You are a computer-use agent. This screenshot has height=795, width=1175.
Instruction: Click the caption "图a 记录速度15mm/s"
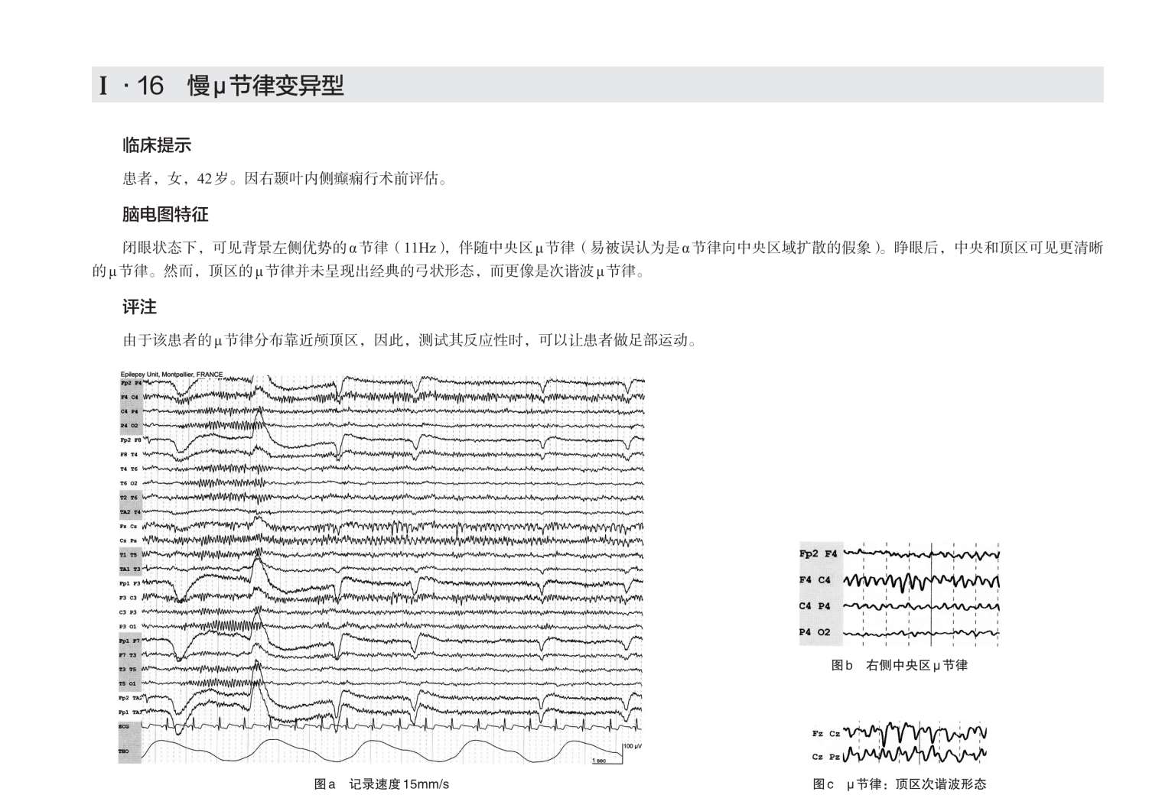tap(382, 784)
